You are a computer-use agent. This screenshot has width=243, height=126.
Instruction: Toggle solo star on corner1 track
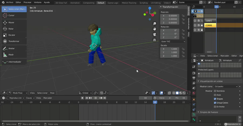click(x=195, y=21)
